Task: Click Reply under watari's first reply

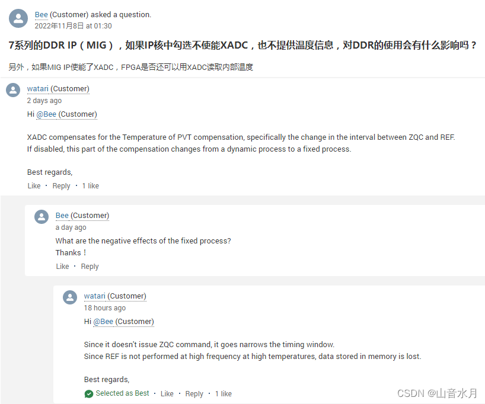Action: [61, 185]
